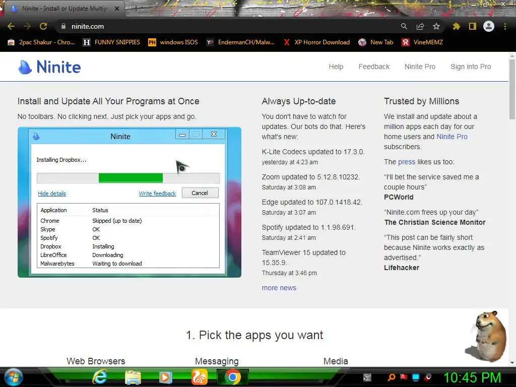Click the PCWorld attribution text
This screenshot has width=516, height=387.
[399, 197]
